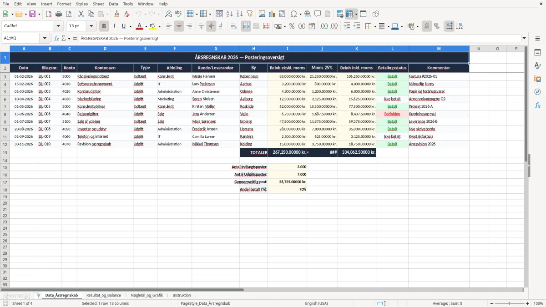Toggle Align Right
Screen dimensions: 546x307
point(189,26)
